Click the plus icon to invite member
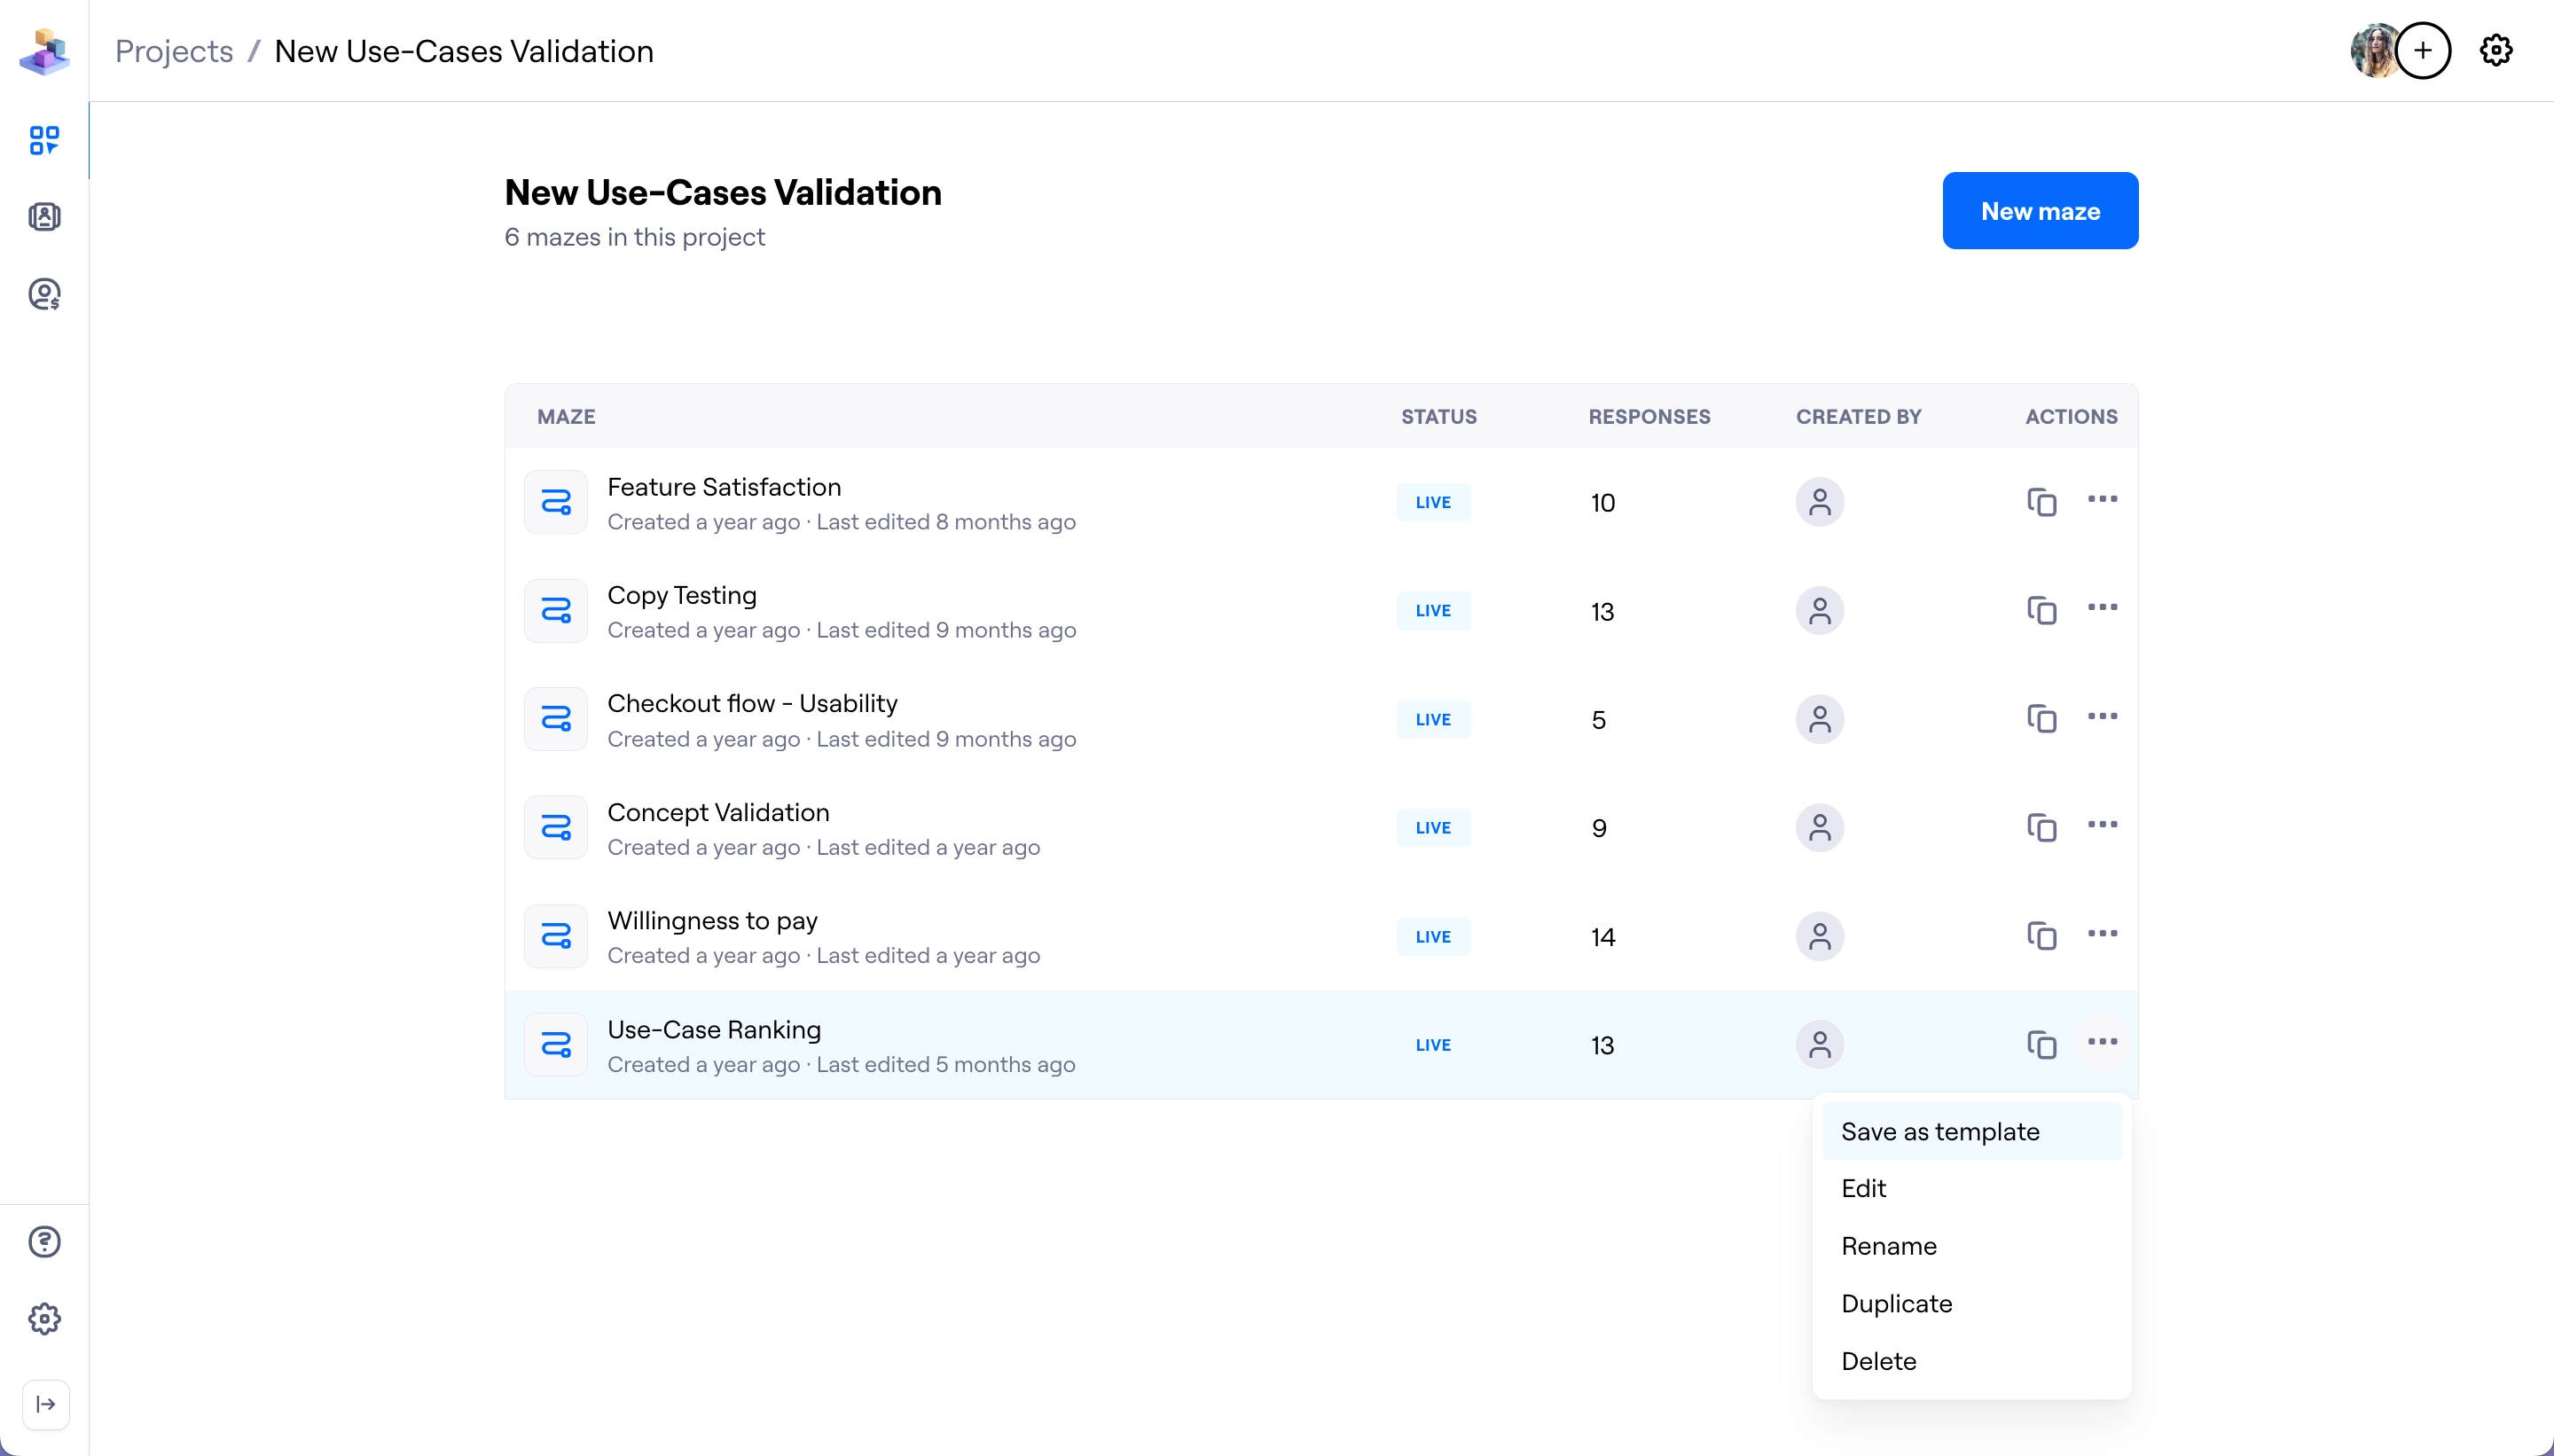Image resolution: width=2554 pixels, height=1456 pixels. [2423, 50]
